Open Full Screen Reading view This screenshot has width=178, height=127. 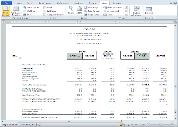click(x=16, y=11)
